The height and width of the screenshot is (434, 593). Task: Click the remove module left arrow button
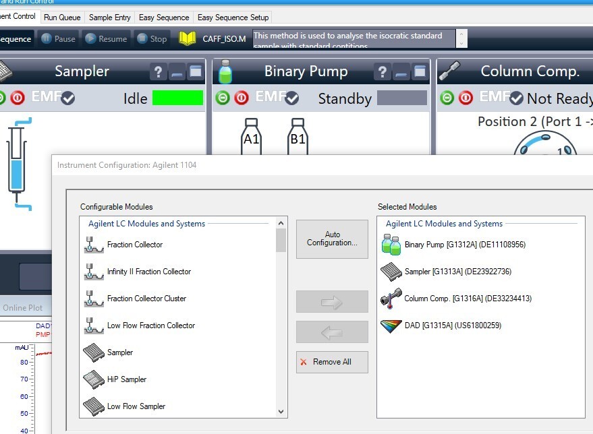(332, 332)
